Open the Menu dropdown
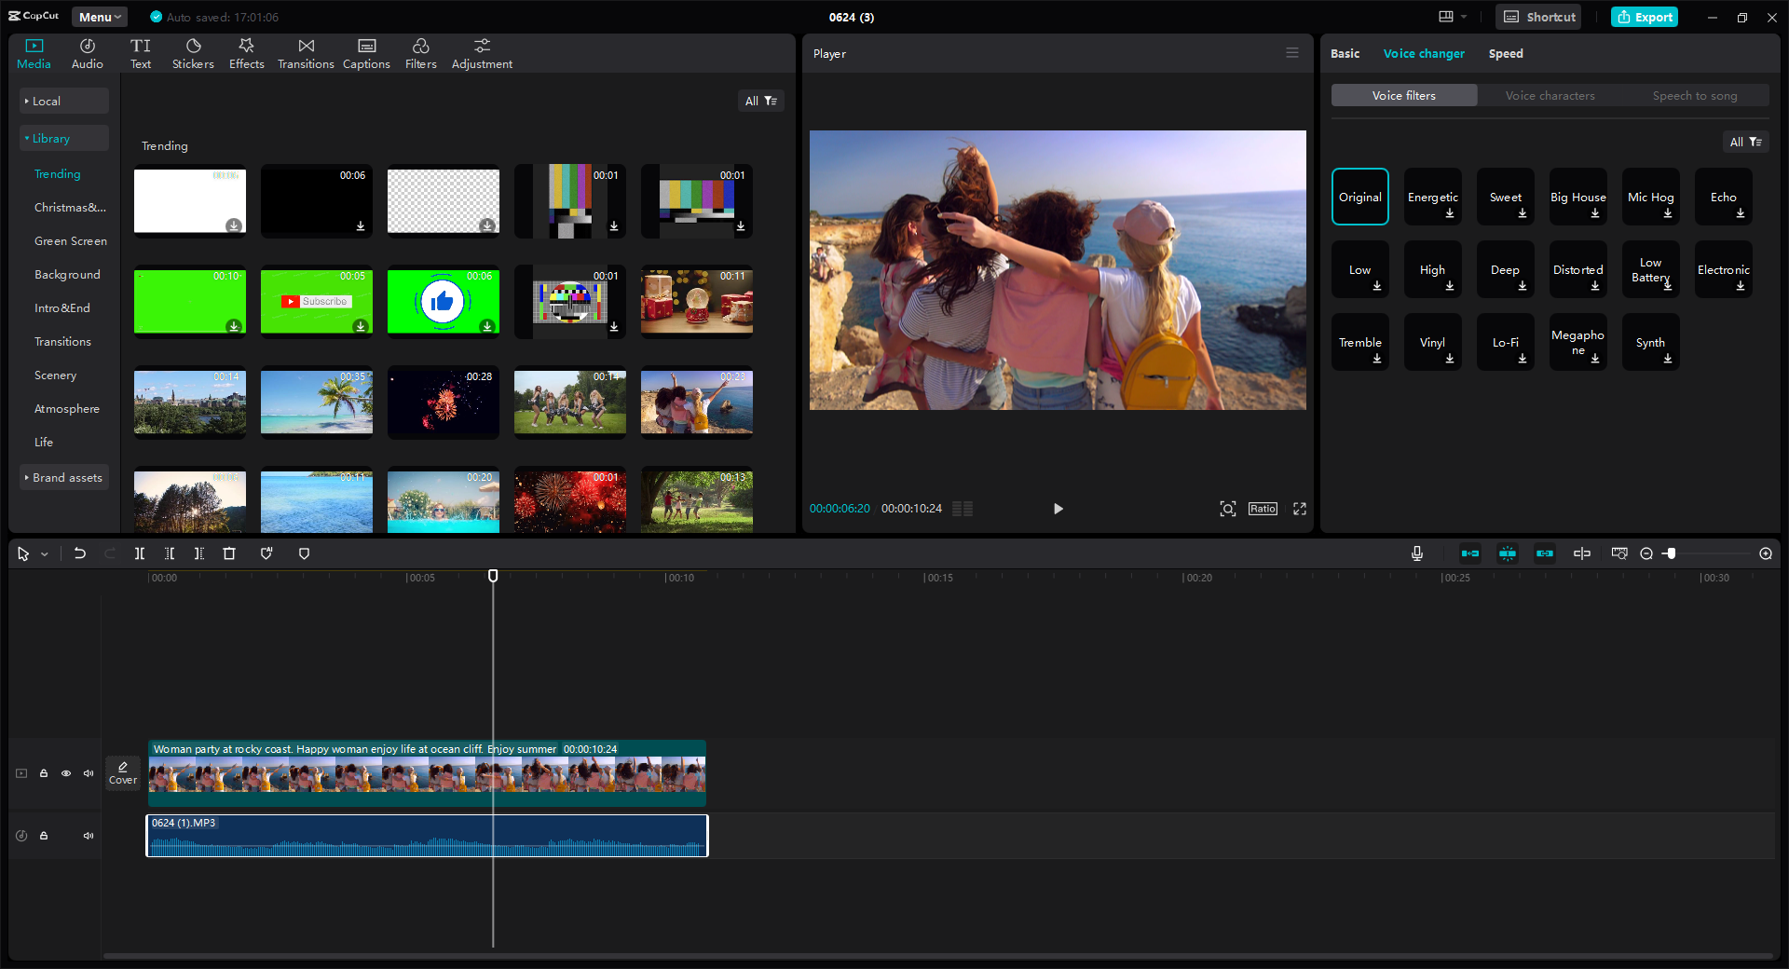The width and height of the screenshot is (1789, 969). (x=100, y=17)
